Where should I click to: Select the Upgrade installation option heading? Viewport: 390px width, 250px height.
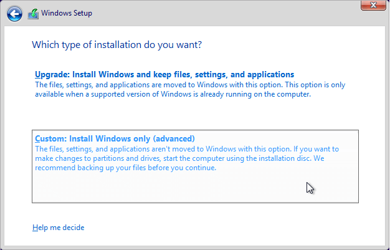[x=164, y=74]
